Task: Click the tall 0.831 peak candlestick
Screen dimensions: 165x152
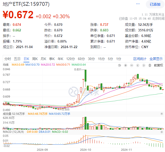Action: click(x=85, y=76)
